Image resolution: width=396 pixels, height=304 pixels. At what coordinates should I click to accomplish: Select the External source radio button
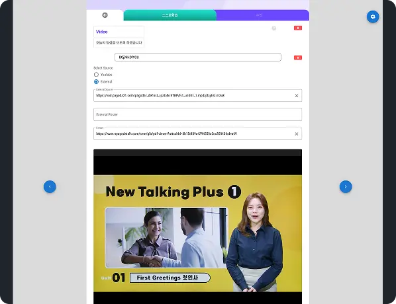coord(96,82)
